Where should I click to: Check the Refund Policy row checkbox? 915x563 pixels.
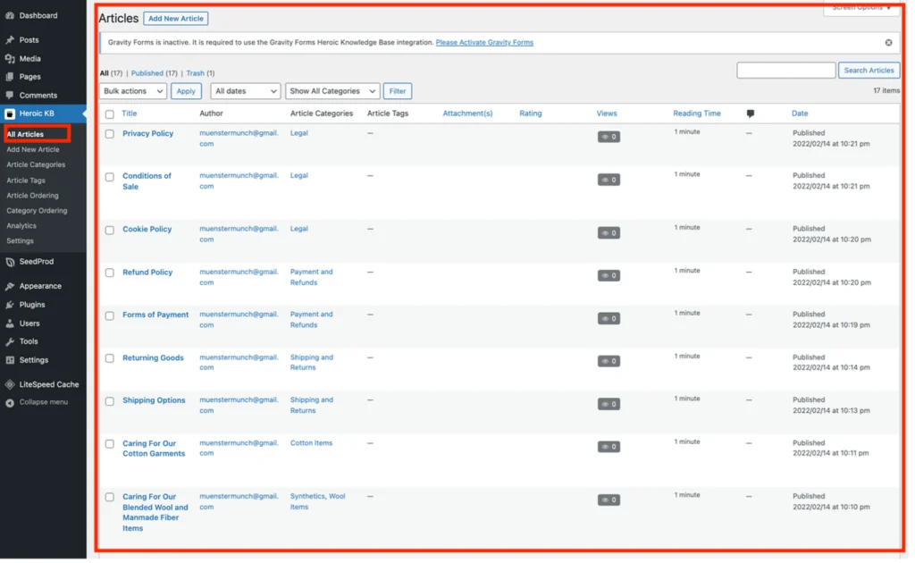point(110,274)
